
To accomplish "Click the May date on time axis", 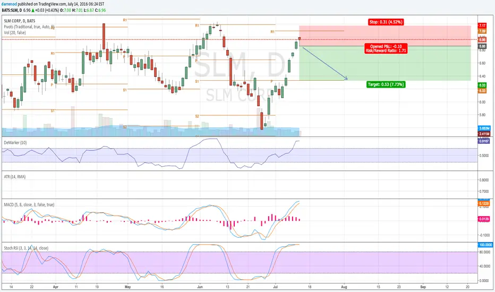I will [x=127, y=287].
